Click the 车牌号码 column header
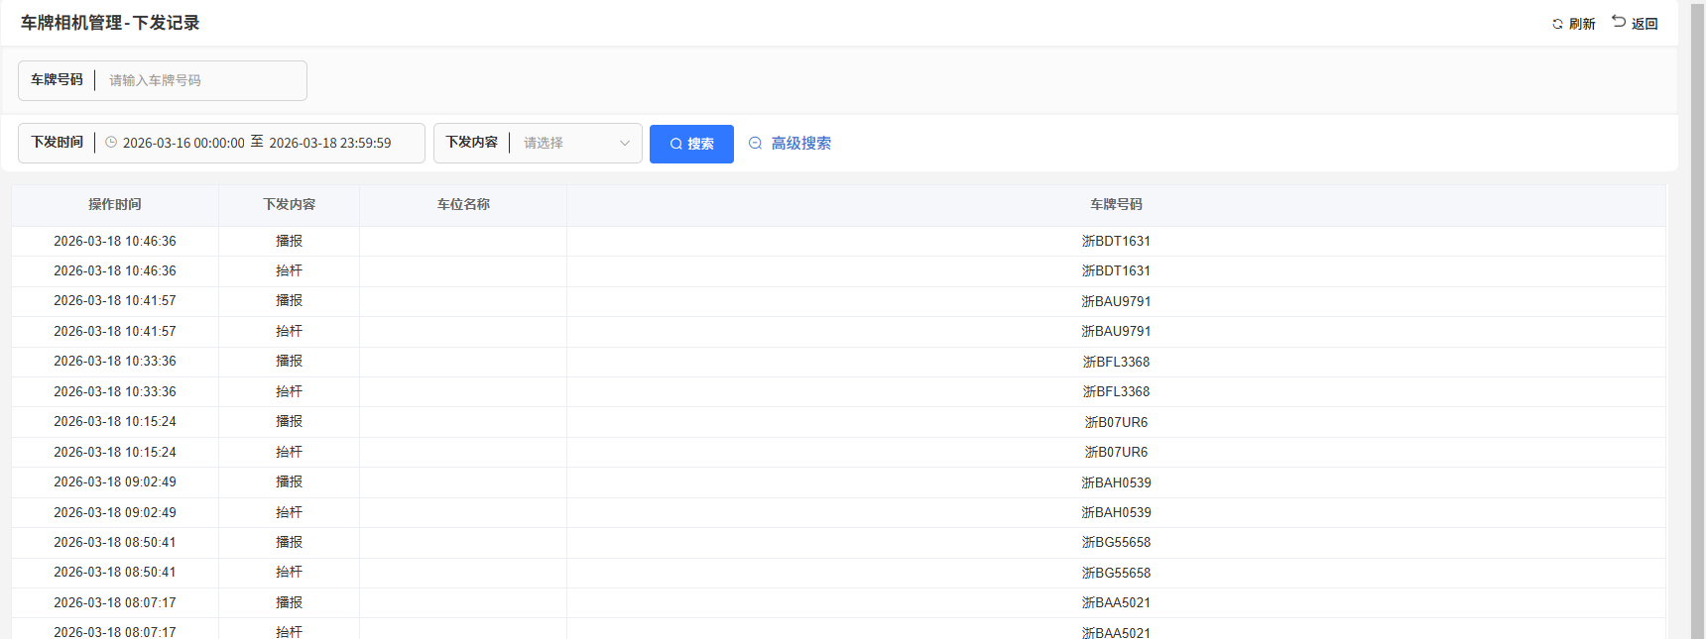Viewport: 1706px width, 639px height. [1116, 204]
